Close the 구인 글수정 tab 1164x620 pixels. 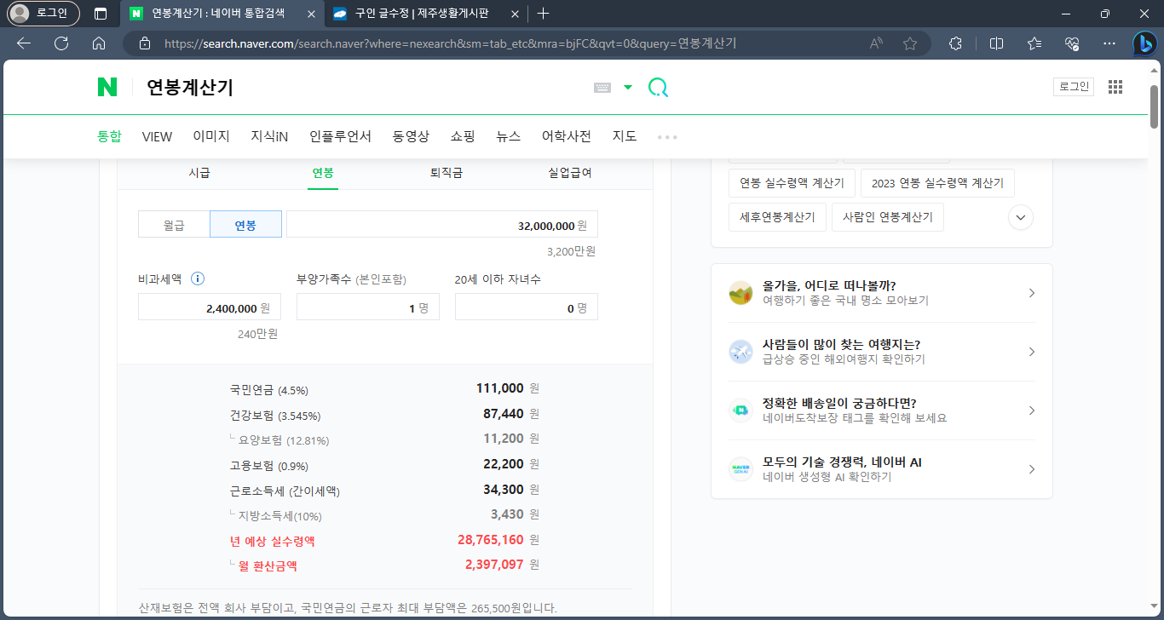[513, 14]
